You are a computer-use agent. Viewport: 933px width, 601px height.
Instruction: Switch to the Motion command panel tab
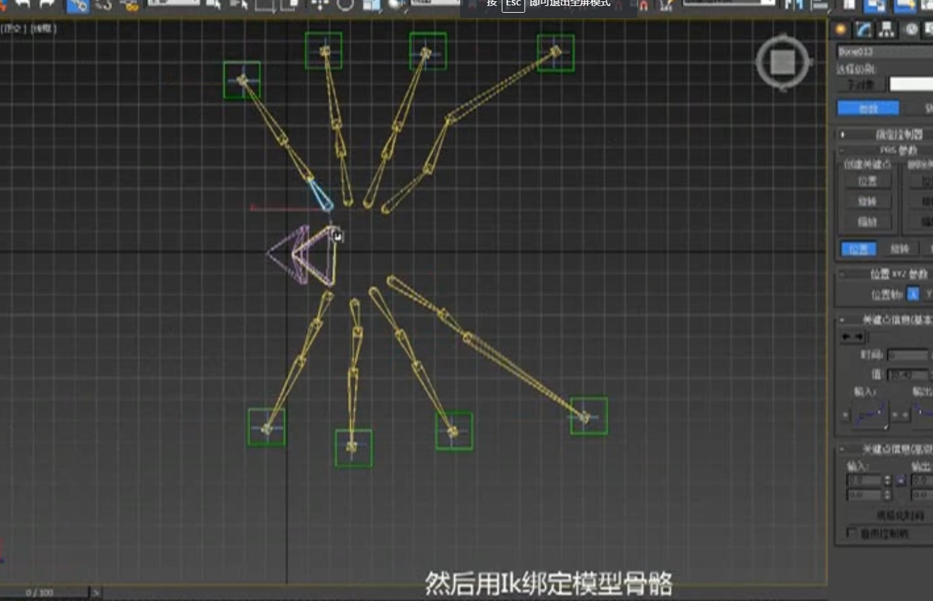click(912, 29)
